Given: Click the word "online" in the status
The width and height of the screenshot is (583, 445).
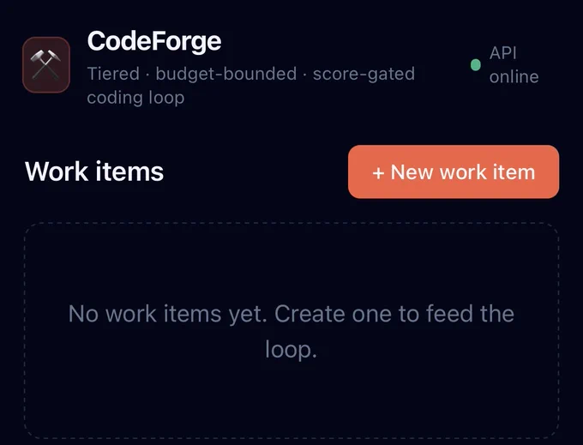Looking at the screenshot, I should (x=514, y=76).
